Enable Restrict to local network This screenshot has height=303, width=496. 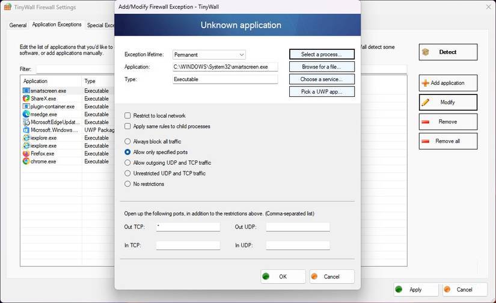[x=127, y=116]
